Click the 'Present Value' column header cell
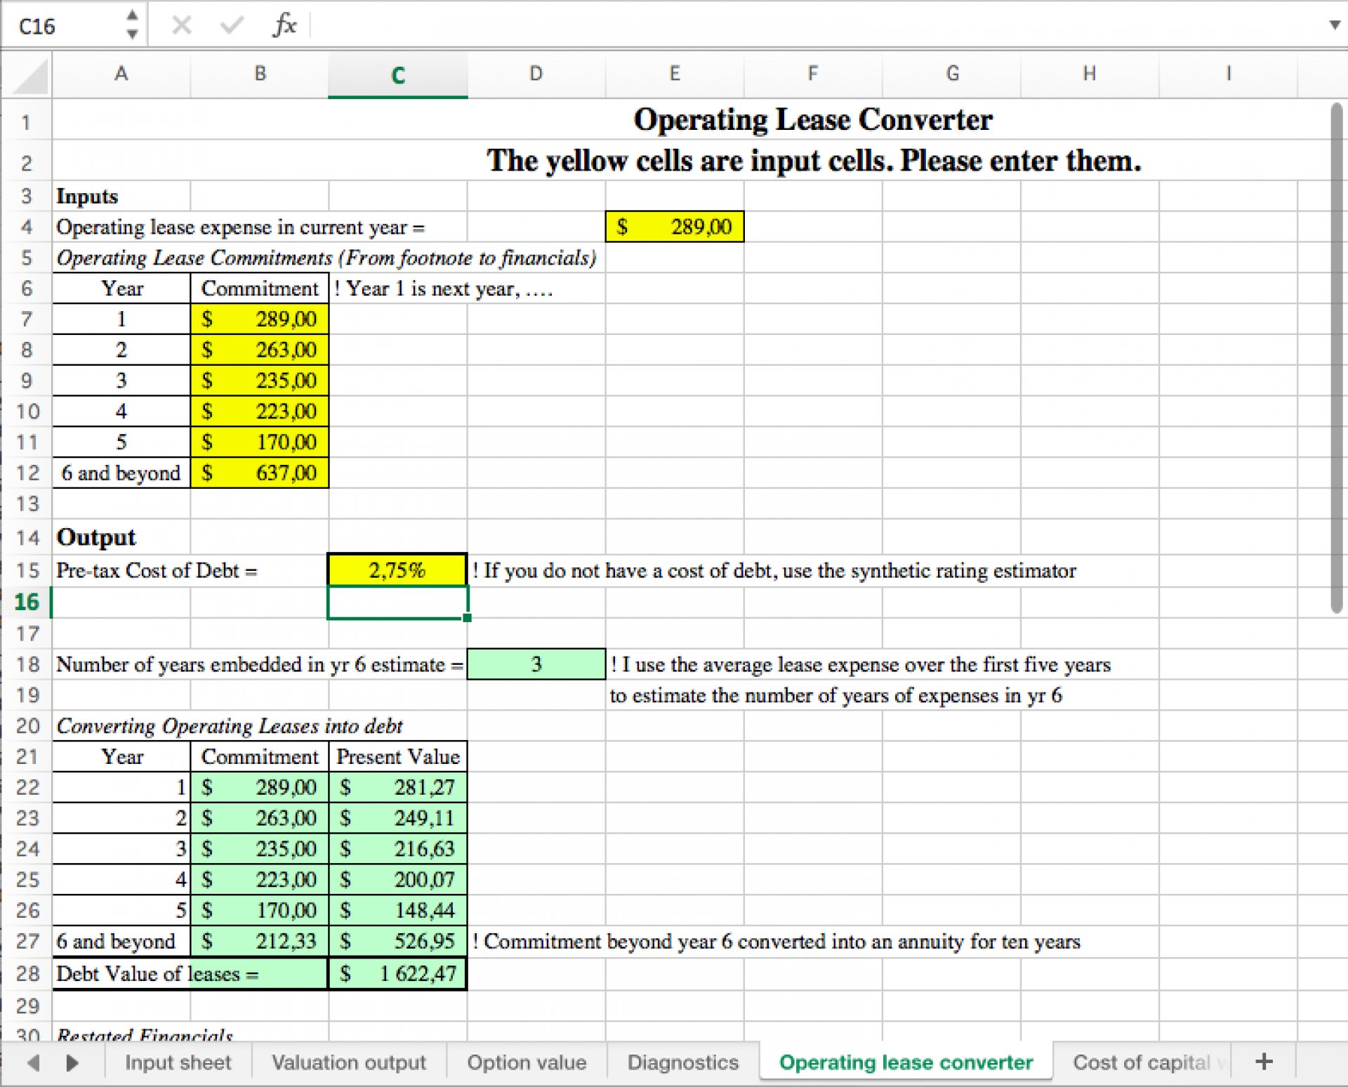The height and width of the screenshot is (1087, 1348). pyautogui.click(x=398, y=756)
